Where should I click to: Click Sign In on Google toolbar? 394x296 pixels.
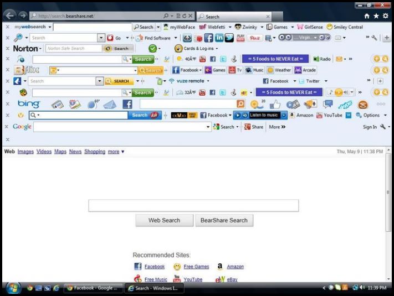[370, 127]
